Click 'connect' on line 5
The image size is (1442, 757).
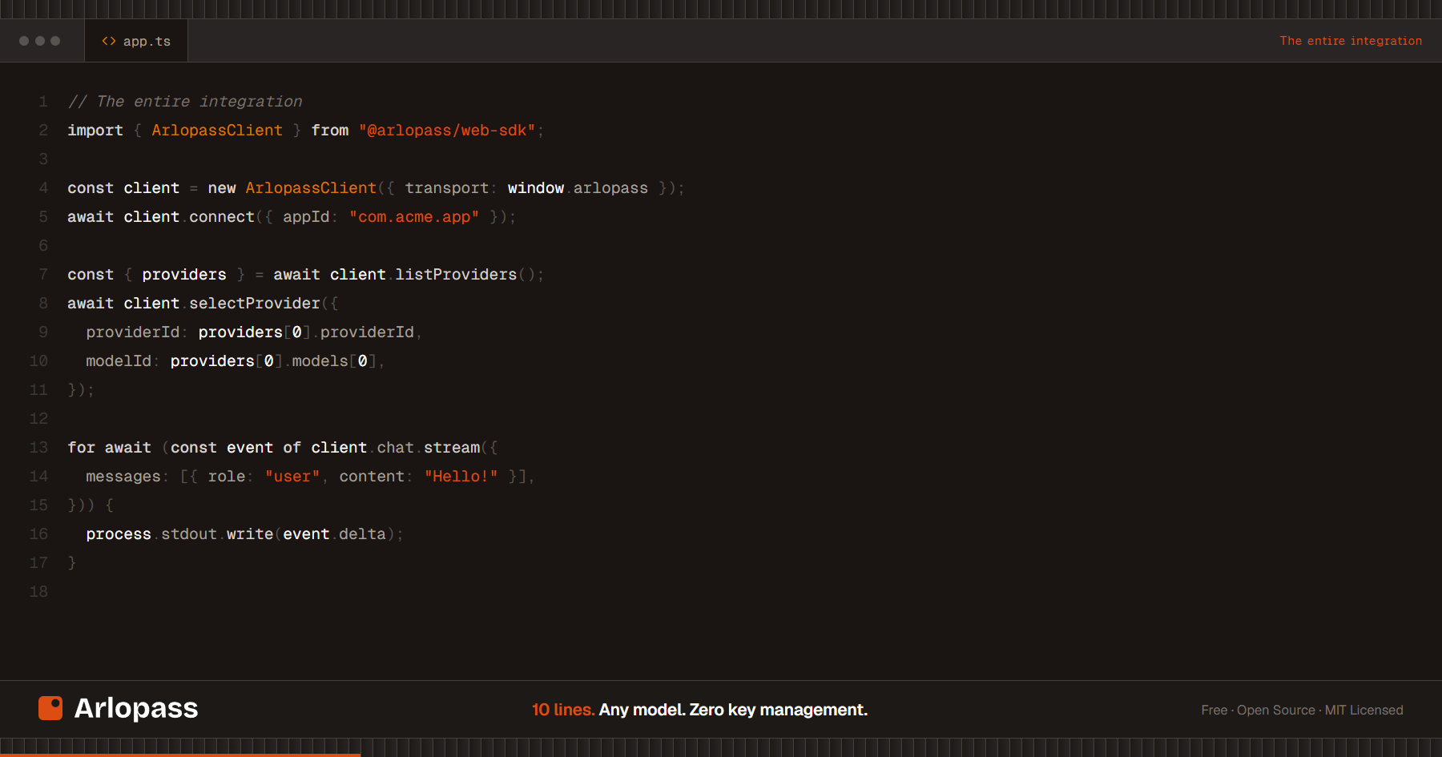(222, 217)
